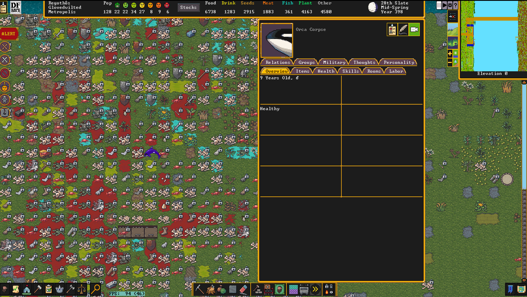Image resolution: width=527 pixels, height=297 pixels.
Task: Show the underground cavern view thumbnail
Action: [452, 43]
